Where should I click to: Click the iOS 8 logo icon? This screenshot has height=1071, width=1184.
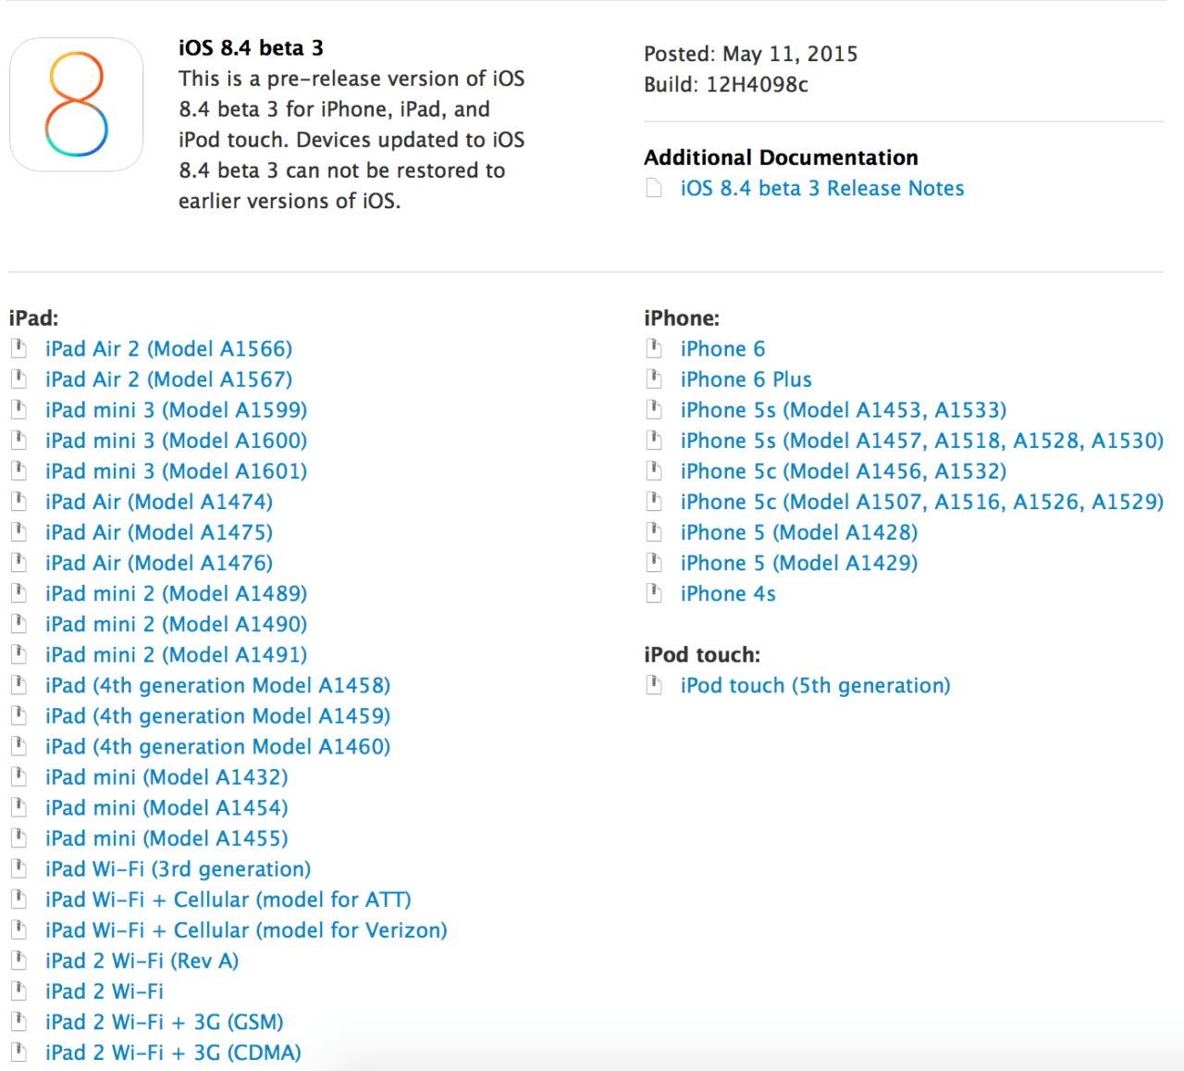click(76, 104)
